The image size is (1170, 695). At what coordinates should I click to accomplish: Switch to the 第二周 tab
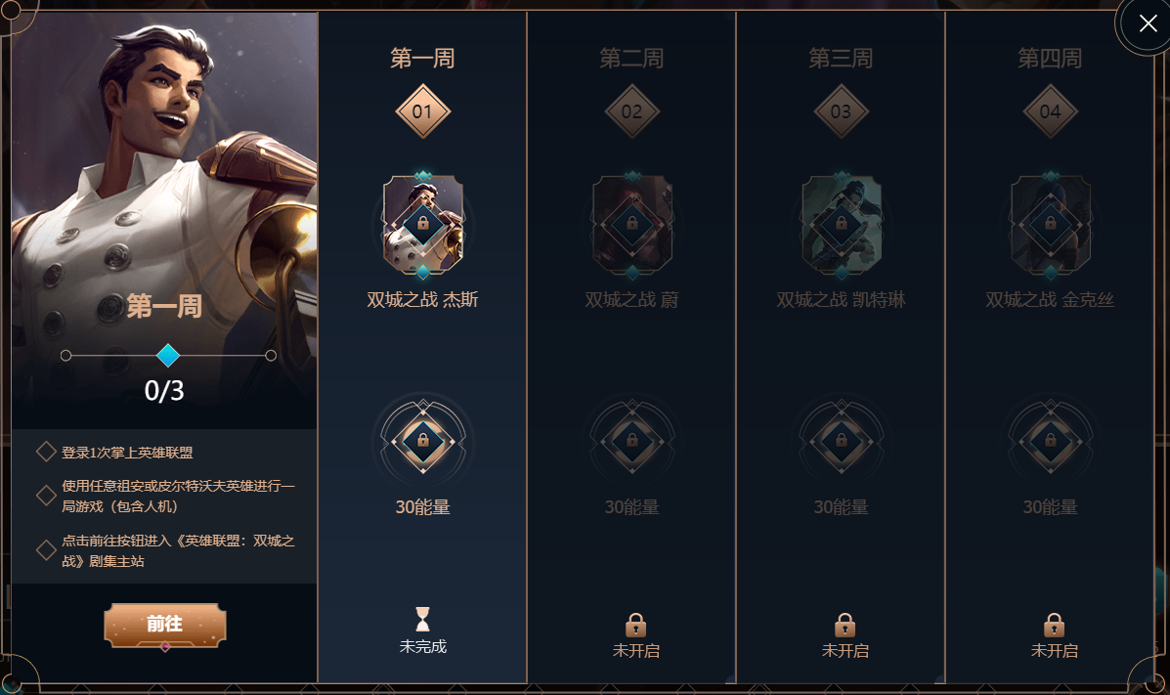[632, 59]
